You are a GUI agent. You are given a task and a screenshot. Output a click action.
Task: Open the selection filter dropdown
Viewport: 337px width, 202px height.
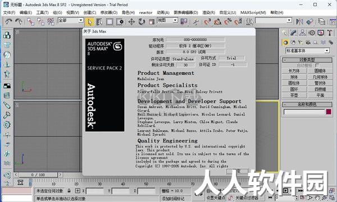(x=71, y=20)
